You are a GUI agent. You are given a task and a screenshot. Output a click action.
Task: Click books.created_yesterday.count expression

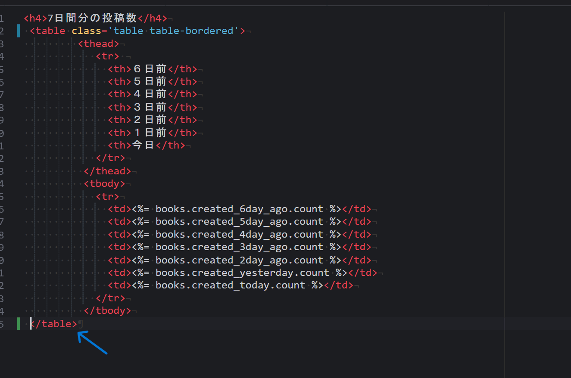point(242,273)
